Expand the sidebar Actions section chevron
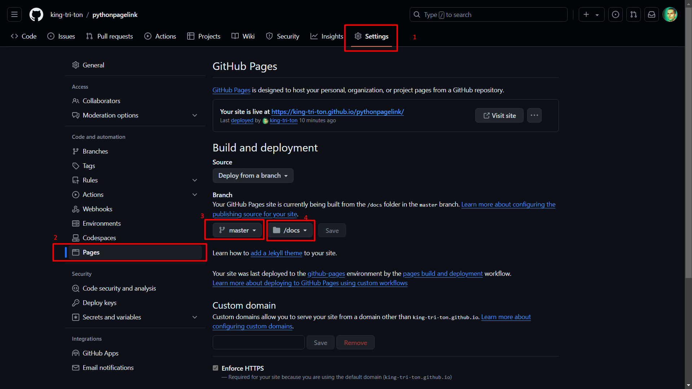This screenshot has height=389, width=692. click(x=195, y=195)
